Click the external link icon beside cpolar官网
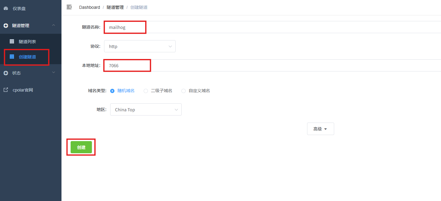This screenshot has width=441, height=201. pos(6,90)
